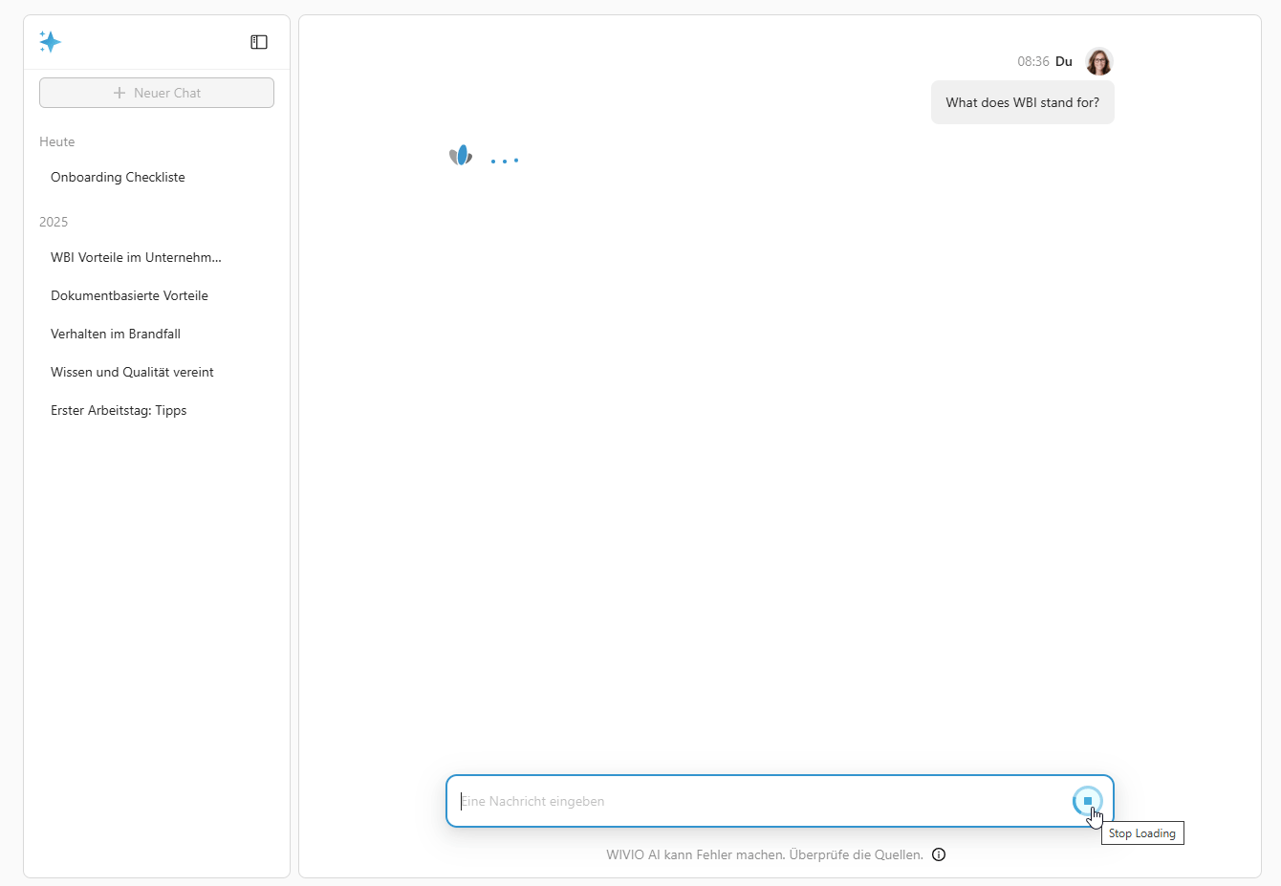Open the Dokumentbasierte Vorteile chat
This screenshot has height=886, width=1281.
click(129, 295)
